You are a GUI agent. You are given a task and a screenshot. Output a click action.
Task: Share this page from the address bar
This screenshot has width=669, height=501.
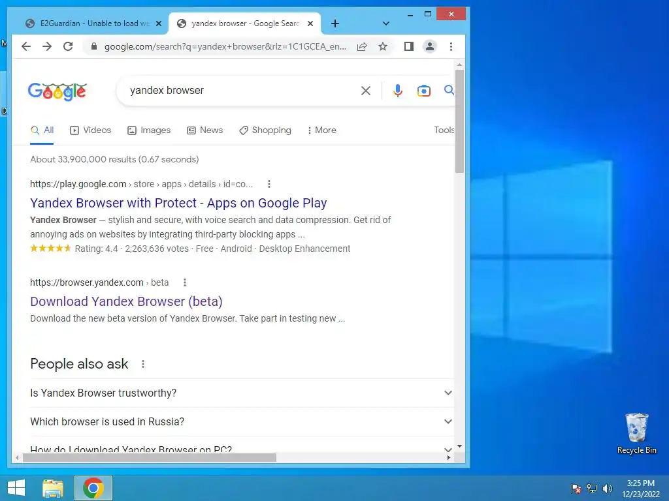362,46
